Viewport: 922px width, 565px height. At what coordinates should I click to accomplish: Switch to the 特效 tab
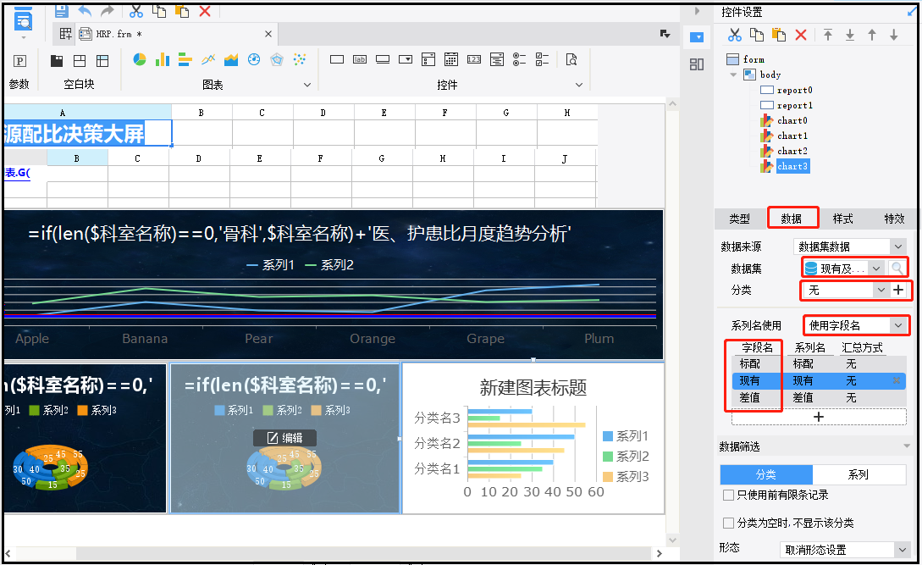(x=894, y=219)
